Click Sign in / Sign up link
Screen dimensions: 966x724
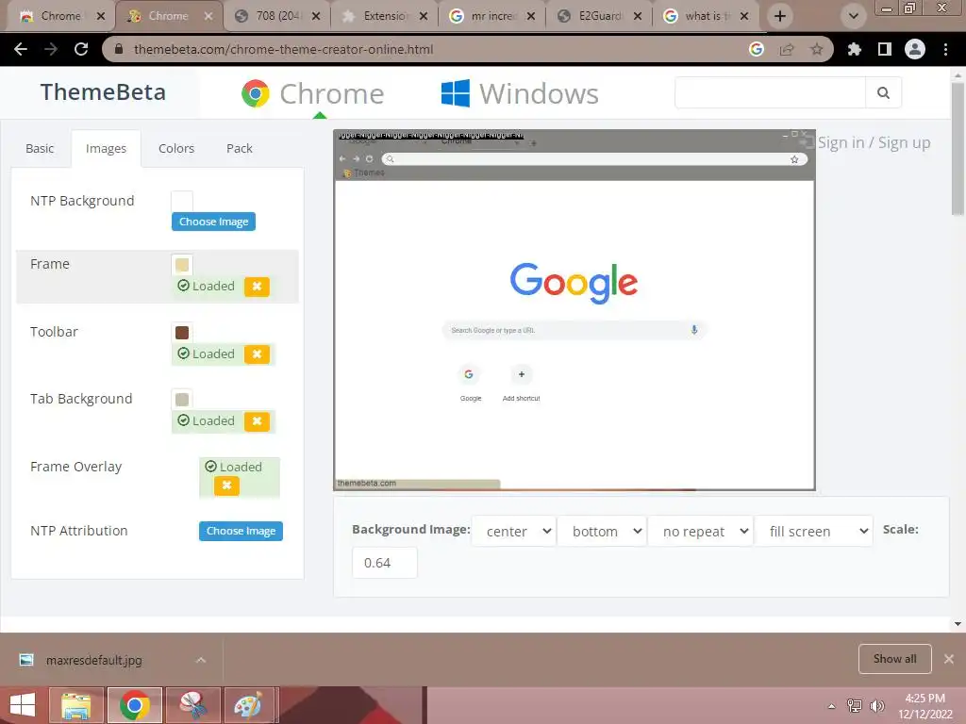874,142
